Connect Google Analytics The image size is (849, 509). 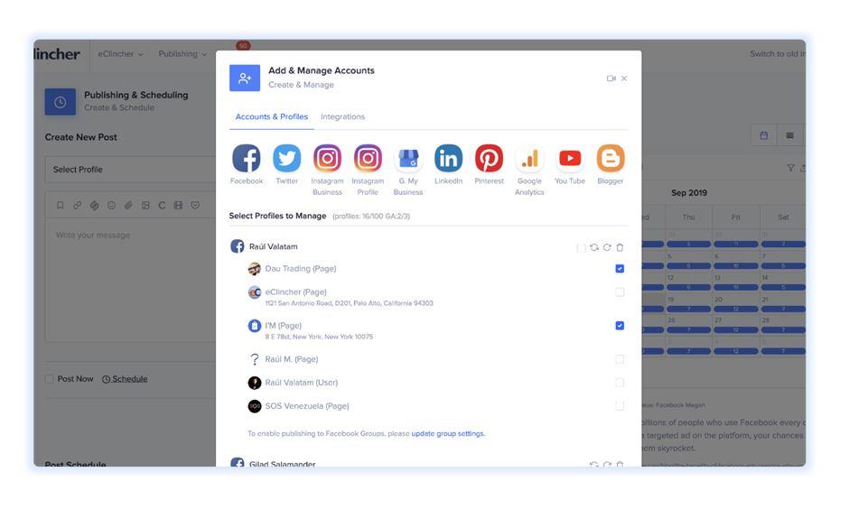529,158
